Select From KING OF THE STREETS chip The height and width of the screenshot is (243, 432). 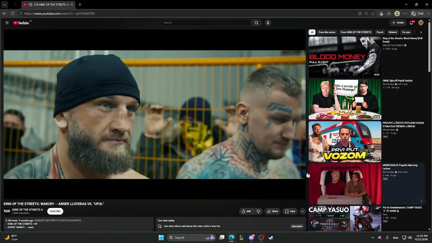tap(356, 32)
